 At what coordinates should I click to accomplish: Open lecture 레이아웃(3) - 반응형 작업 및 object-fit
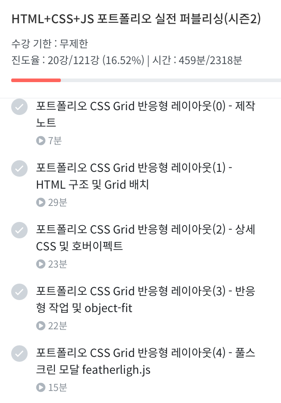pos(145,299)
